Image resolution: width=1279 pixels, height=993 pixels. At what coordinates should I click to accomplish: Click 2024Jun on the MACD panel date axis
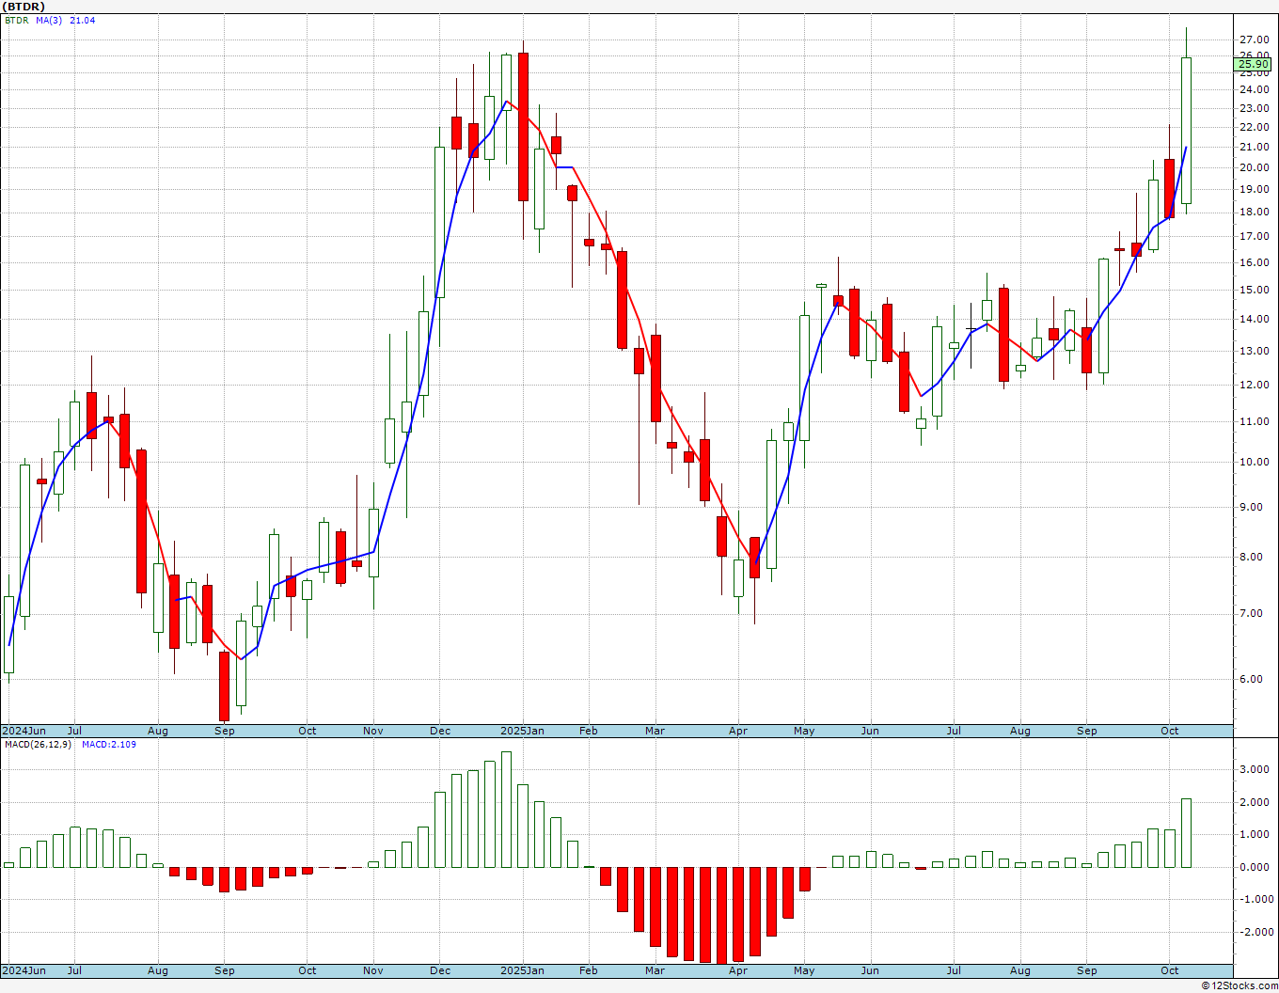(24, 970)
